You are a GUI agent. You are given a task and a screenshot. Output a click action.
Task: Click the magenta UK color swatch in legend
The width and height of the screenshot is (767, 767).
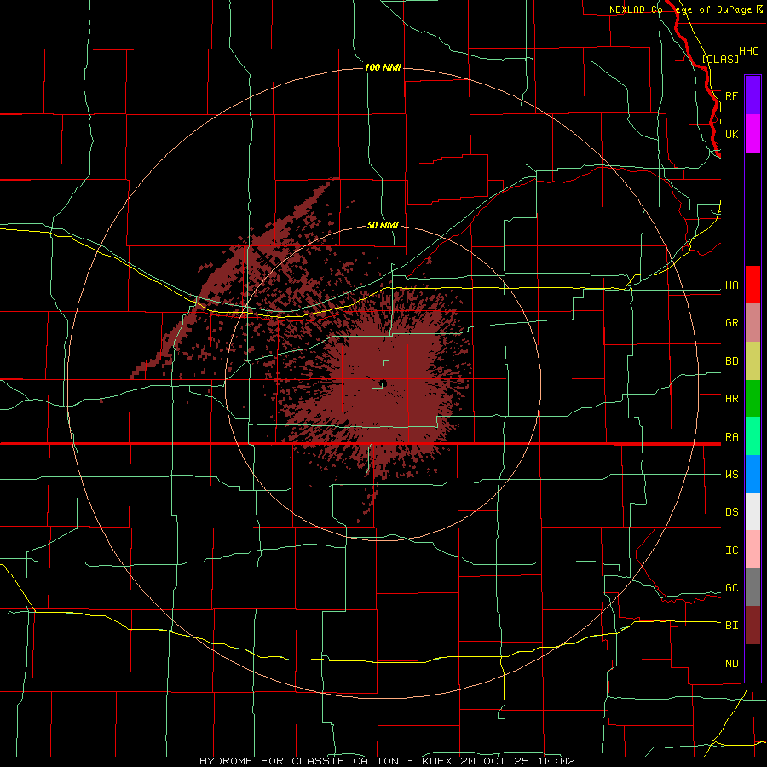(753, 134)
